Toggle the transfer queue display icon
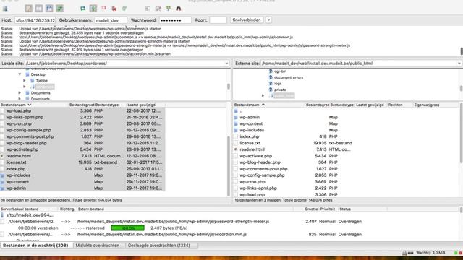Screen dimensions: 463x260 59,9
